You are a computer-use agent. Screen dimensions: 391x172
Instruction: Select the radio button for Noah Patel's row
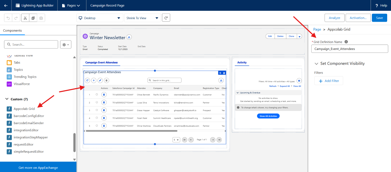97,118
